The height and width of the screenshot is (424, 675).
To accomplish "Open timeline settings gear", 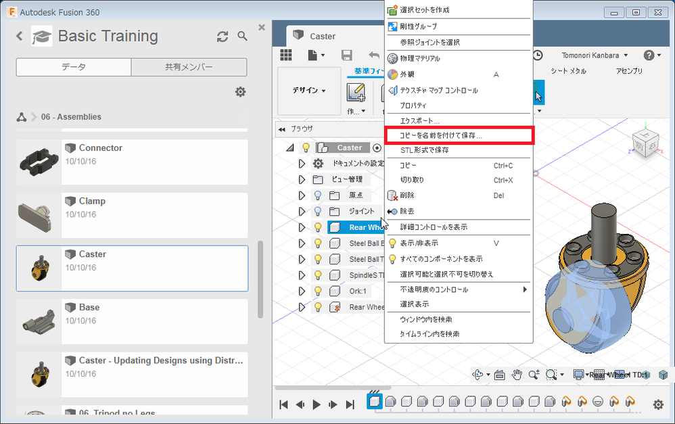I will click(x=658, y=404).
